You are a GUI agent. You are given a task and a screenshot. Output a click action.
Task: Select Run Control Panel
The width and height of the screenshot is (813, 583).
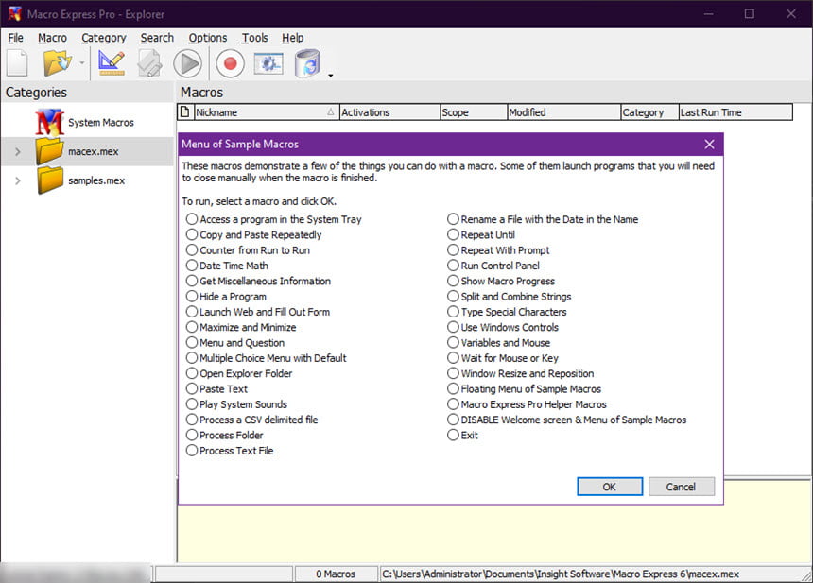pyautogui.click(x=493, y=266)
